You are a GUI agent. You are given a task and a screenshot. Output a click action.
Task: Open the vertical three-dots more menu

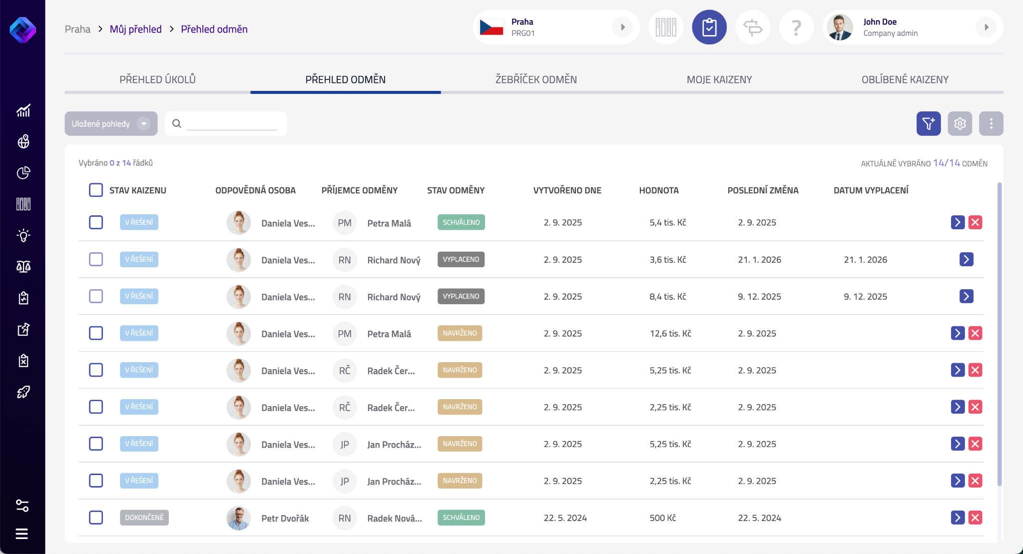click(x=991, y=123)
